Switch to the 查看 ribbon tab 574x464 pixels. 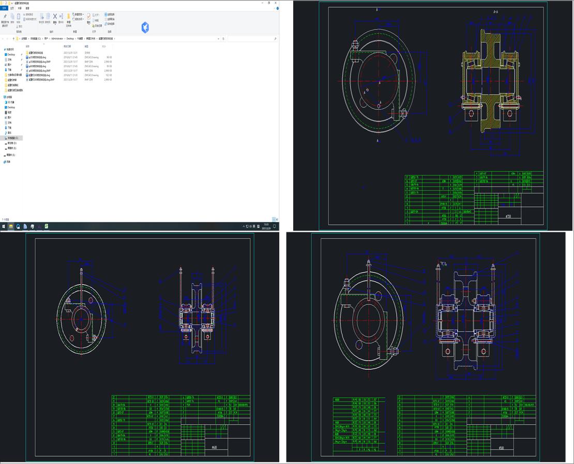point(27,8)
